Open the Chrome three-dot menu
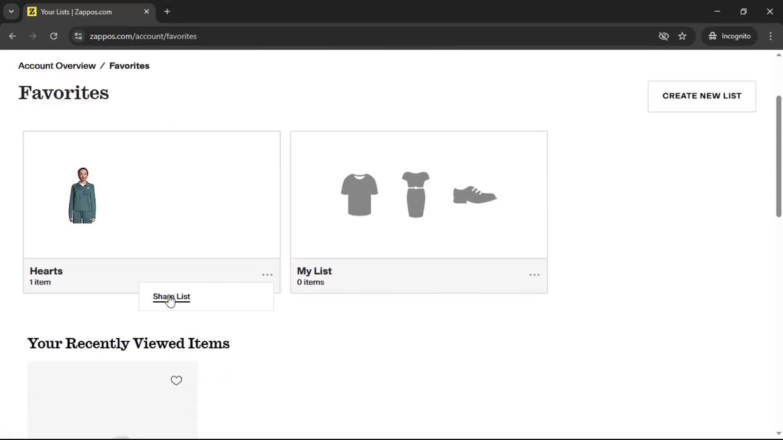 click(770, 36)
